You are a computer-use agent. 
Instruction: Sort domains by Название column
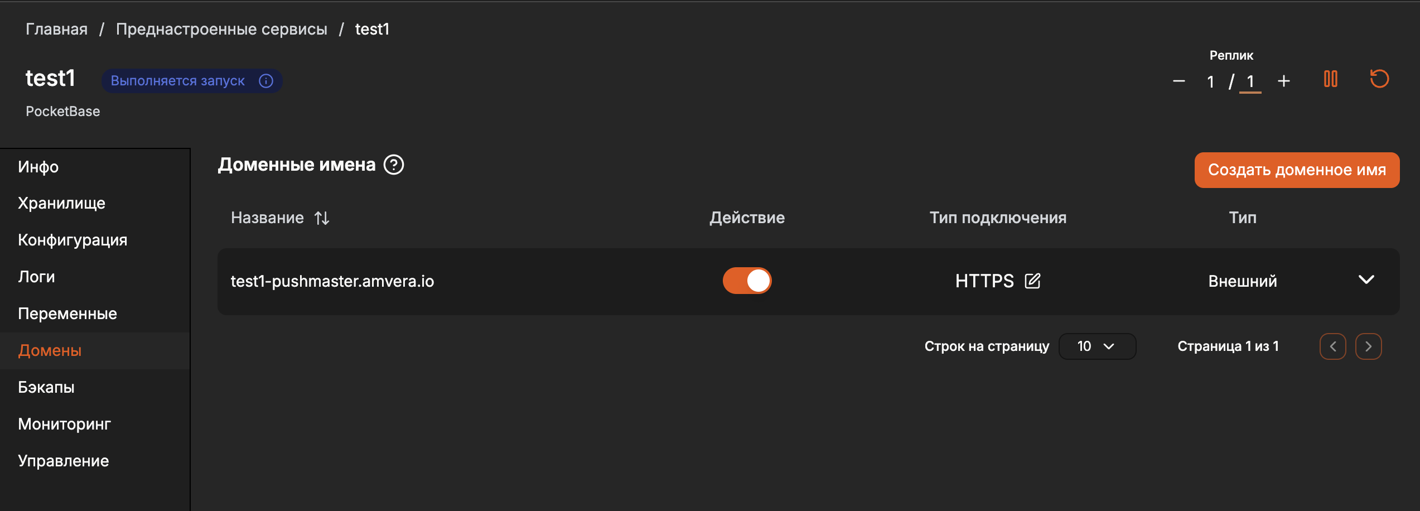pos(322,218)
